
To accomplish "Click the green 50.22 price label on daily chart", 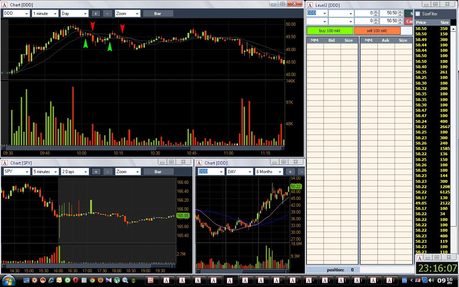I will (x=296, y=186).
